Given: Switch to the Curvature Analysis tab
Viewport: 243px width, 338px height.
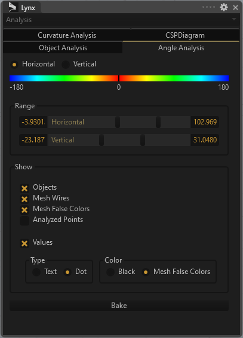Looking at the screenshot, I should [67, 35].
